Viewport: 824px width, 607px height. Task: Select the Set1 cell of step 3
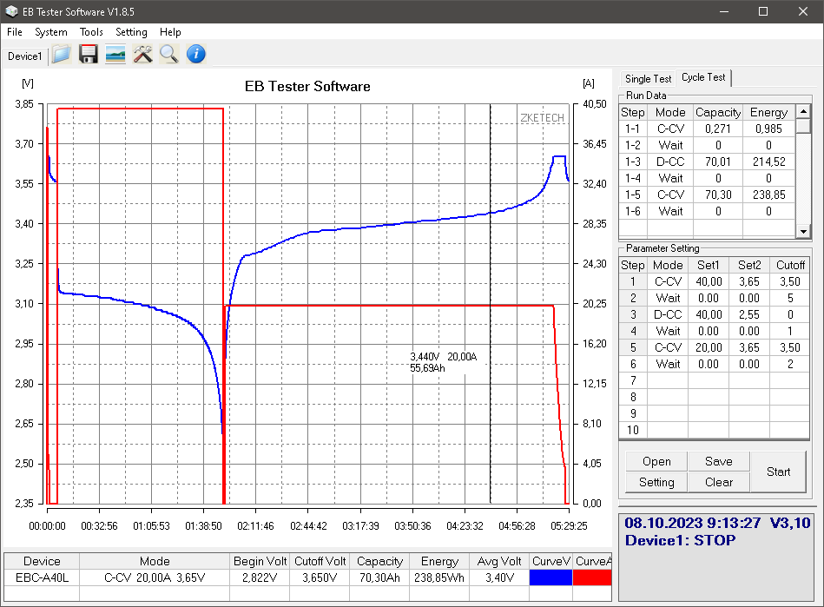[x=709, y=314]
